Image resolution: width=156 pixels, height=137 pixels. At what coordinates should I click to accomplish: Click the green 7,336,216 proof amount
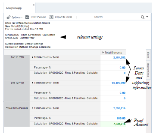119,124
